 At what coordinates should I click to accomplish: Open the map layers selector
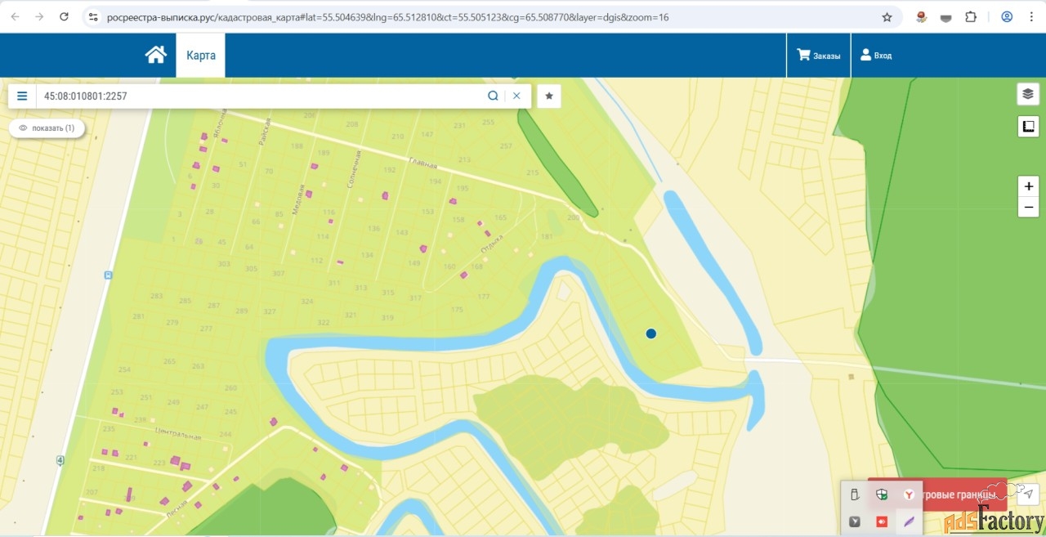pyautogui.click(x=1028, y=93)
